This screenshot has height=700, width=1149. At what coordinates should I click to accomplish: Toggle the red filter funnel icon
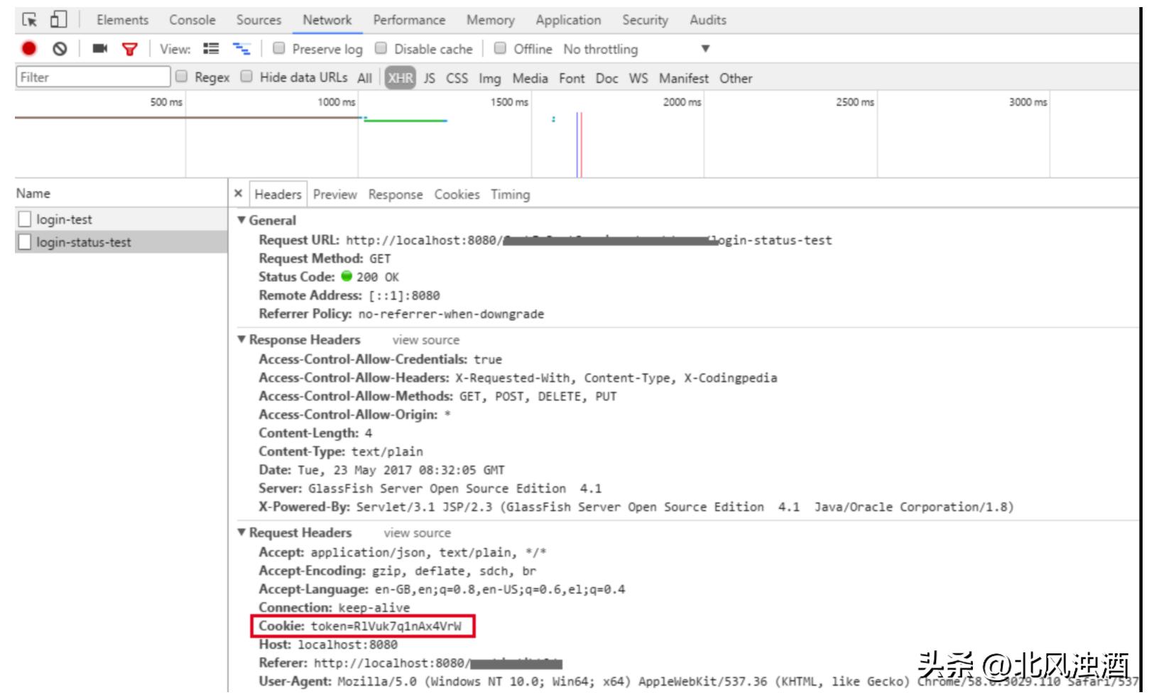point(130,49)
